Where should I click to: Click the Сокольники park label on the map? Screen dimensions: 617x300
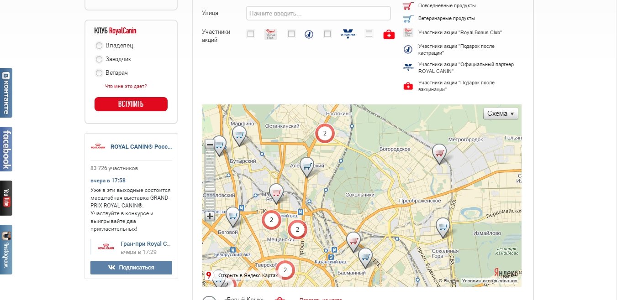click(360, 195)
